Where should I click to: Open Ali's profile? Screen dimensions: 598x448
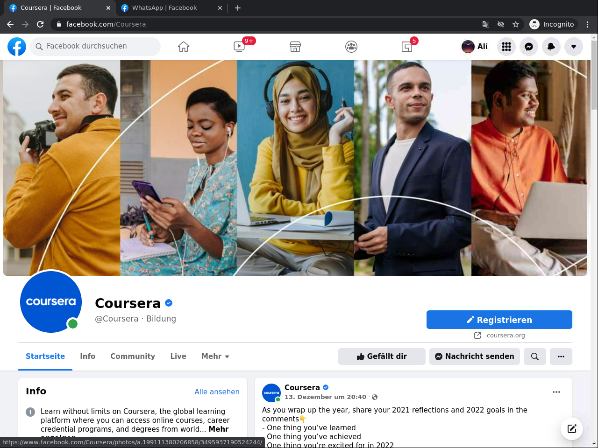coord(475,47)
